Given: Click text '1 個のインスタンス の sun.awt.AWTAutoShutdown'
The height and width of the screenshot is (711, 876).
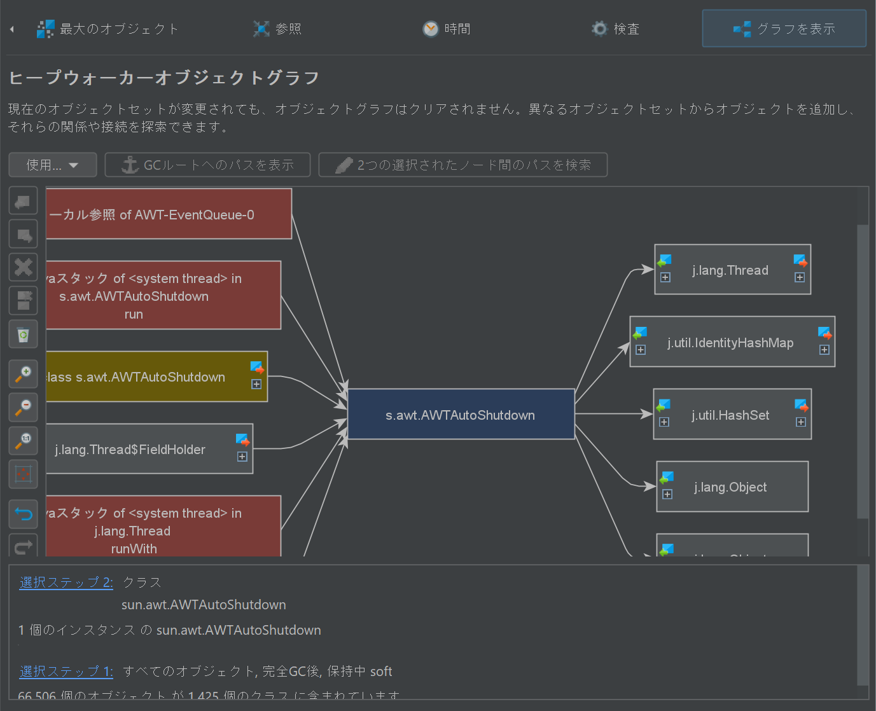Looking at the screenshot, I should [170, 630].
